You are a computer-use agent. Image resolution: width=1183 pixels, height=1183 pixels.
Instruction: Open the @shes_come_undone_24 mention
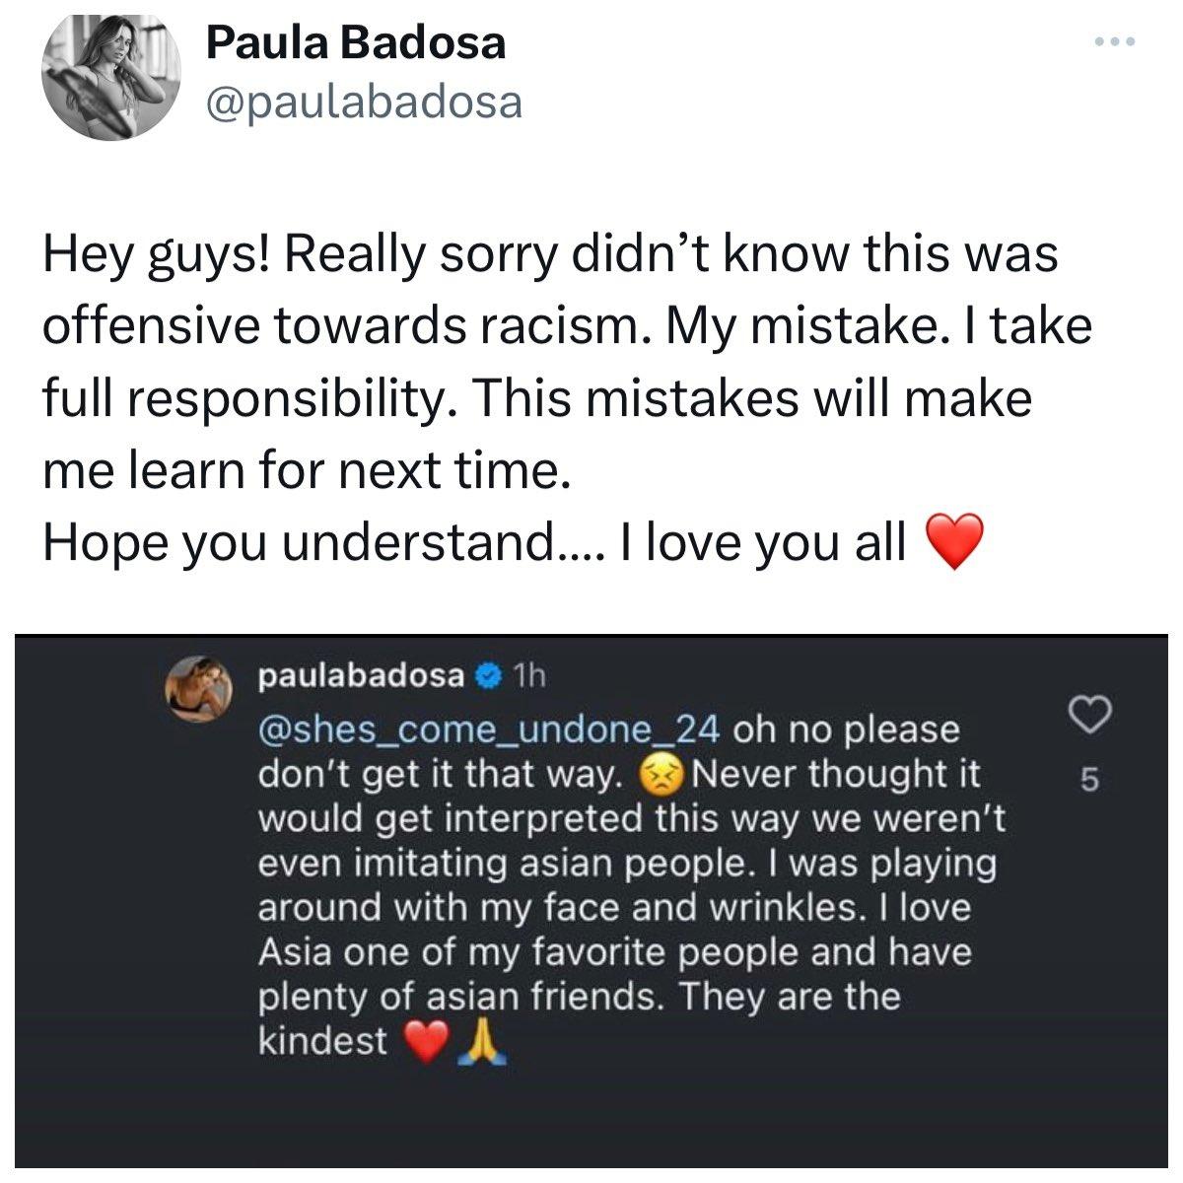point(489,730)
